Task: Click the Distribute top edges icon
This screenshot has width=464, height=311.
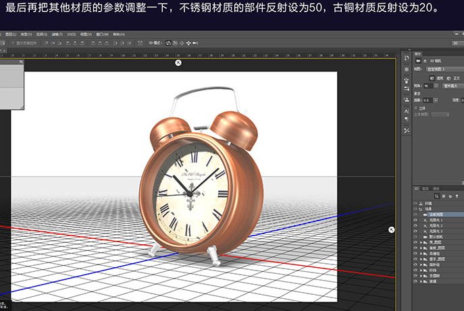Action: [93, 43]
